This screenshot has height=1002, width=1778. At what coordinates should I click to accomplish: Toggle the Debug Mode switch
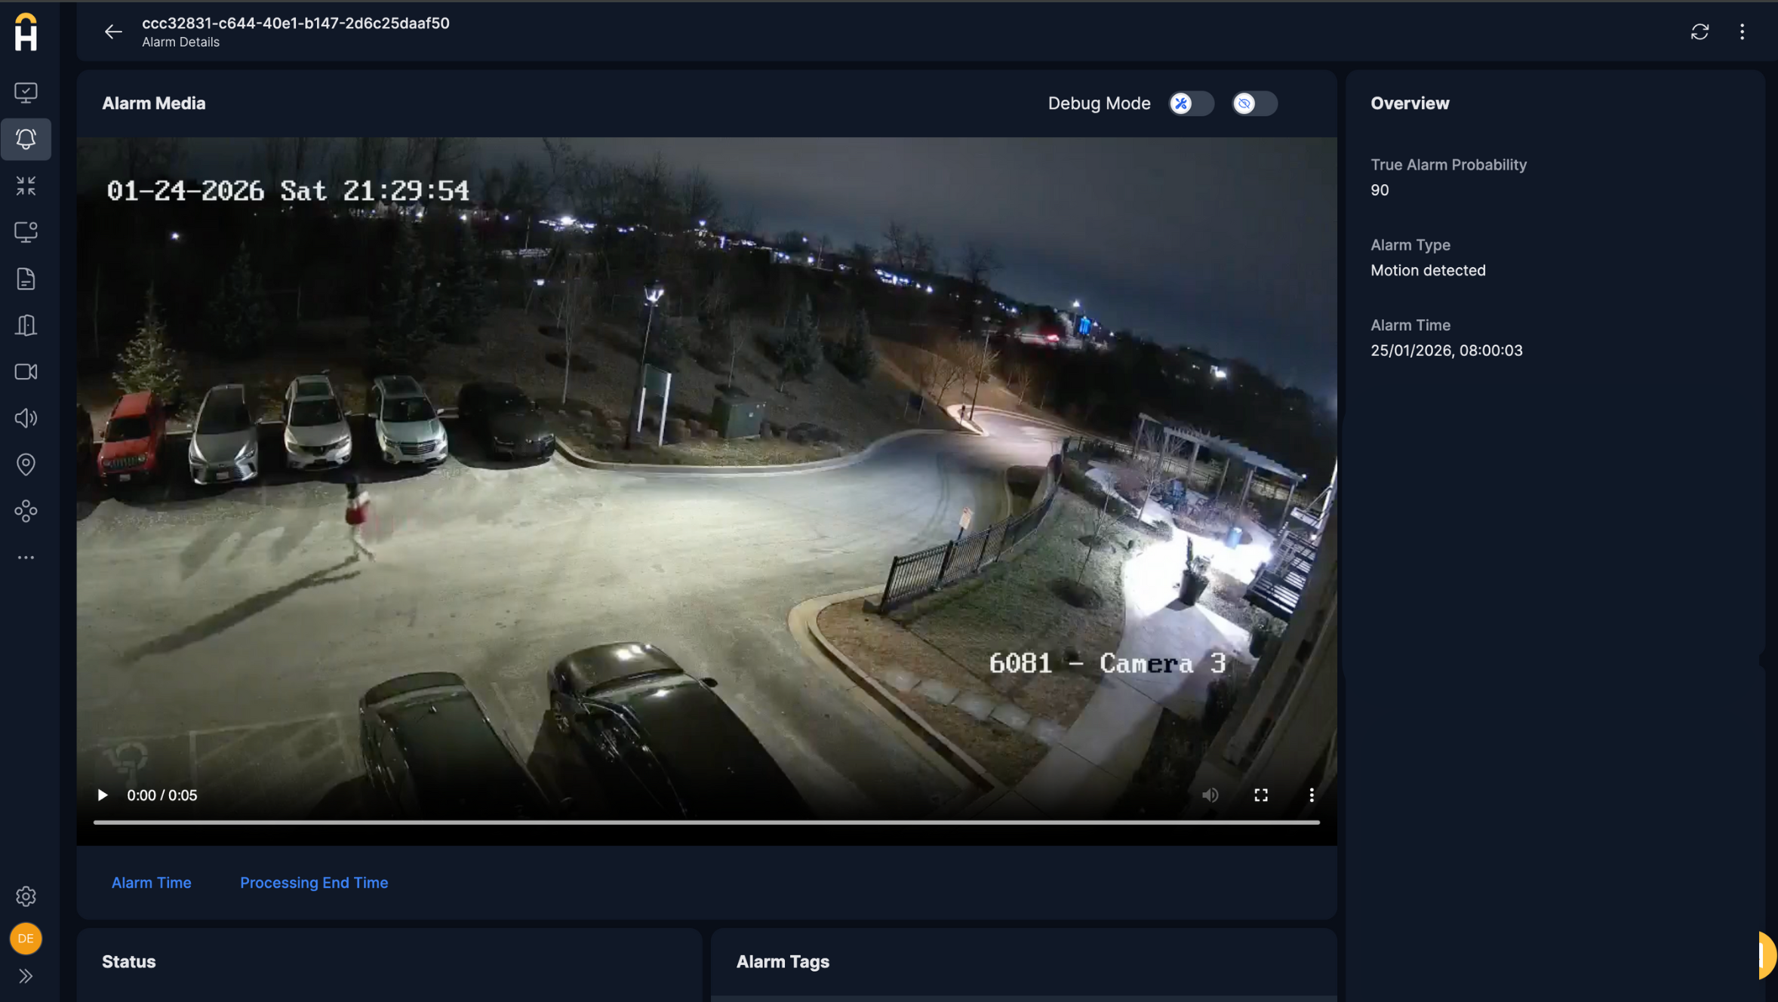point(1191,103)
